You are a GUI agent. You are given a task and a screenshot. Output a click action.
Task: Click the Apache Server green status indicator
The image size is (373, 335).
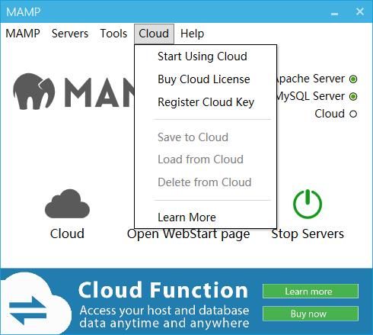(353, 79)
